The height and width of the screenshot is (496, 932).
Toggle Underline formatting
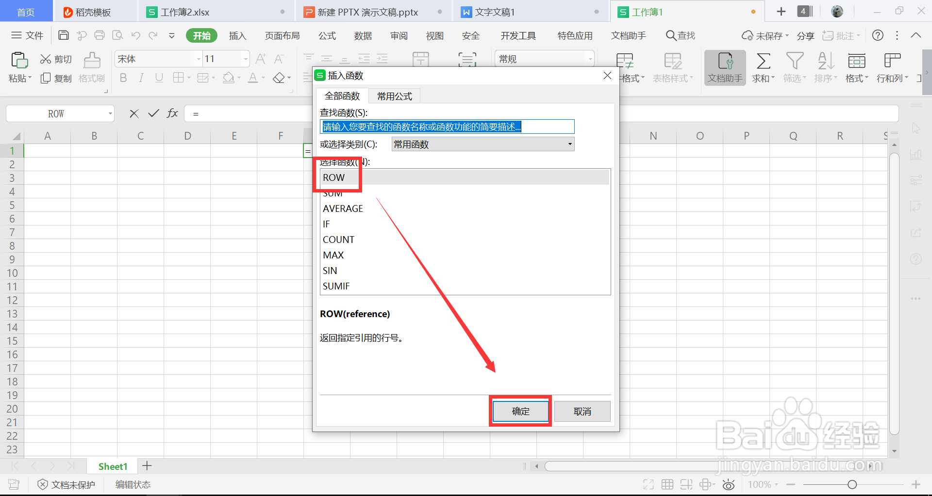(159, 78)
